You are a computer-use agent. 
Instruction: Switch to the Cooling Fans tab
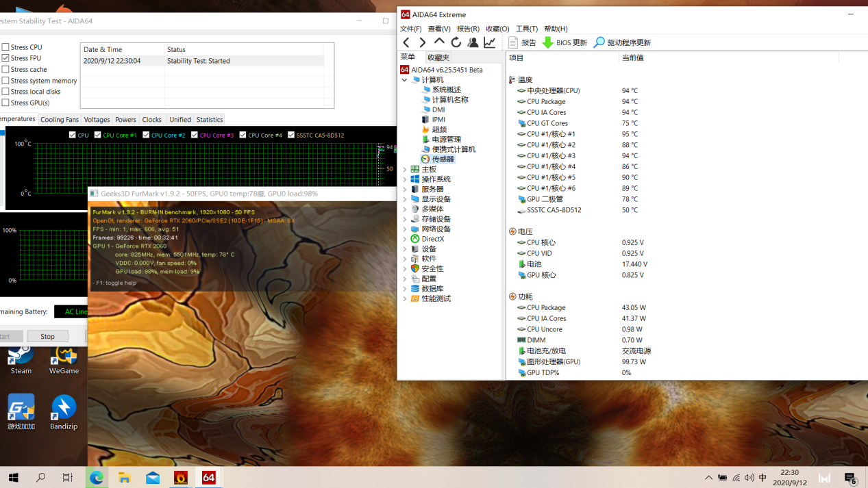(x=60, y=120)
